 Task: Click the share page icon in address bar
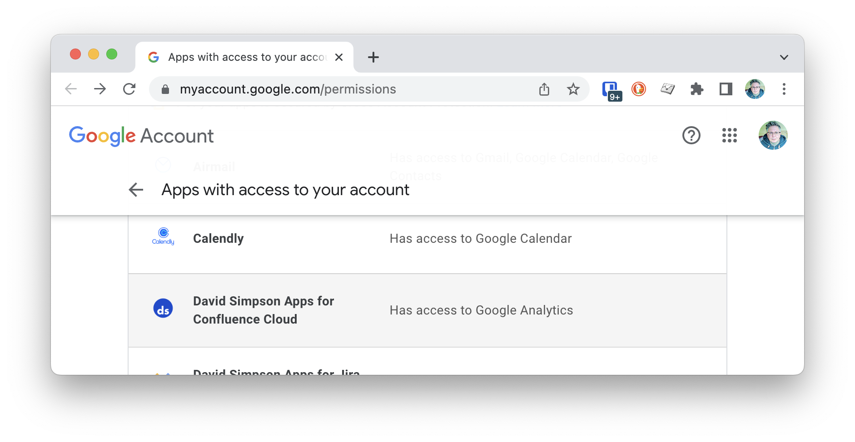(x=544, y=89)
